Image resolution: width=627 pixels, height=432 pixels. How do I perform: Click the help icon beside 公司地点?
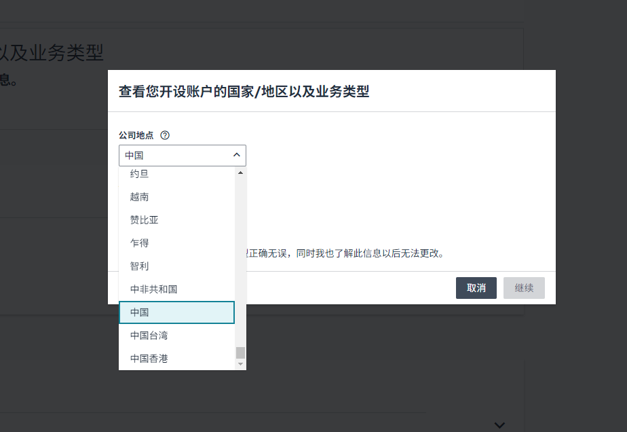coord(165,135)
